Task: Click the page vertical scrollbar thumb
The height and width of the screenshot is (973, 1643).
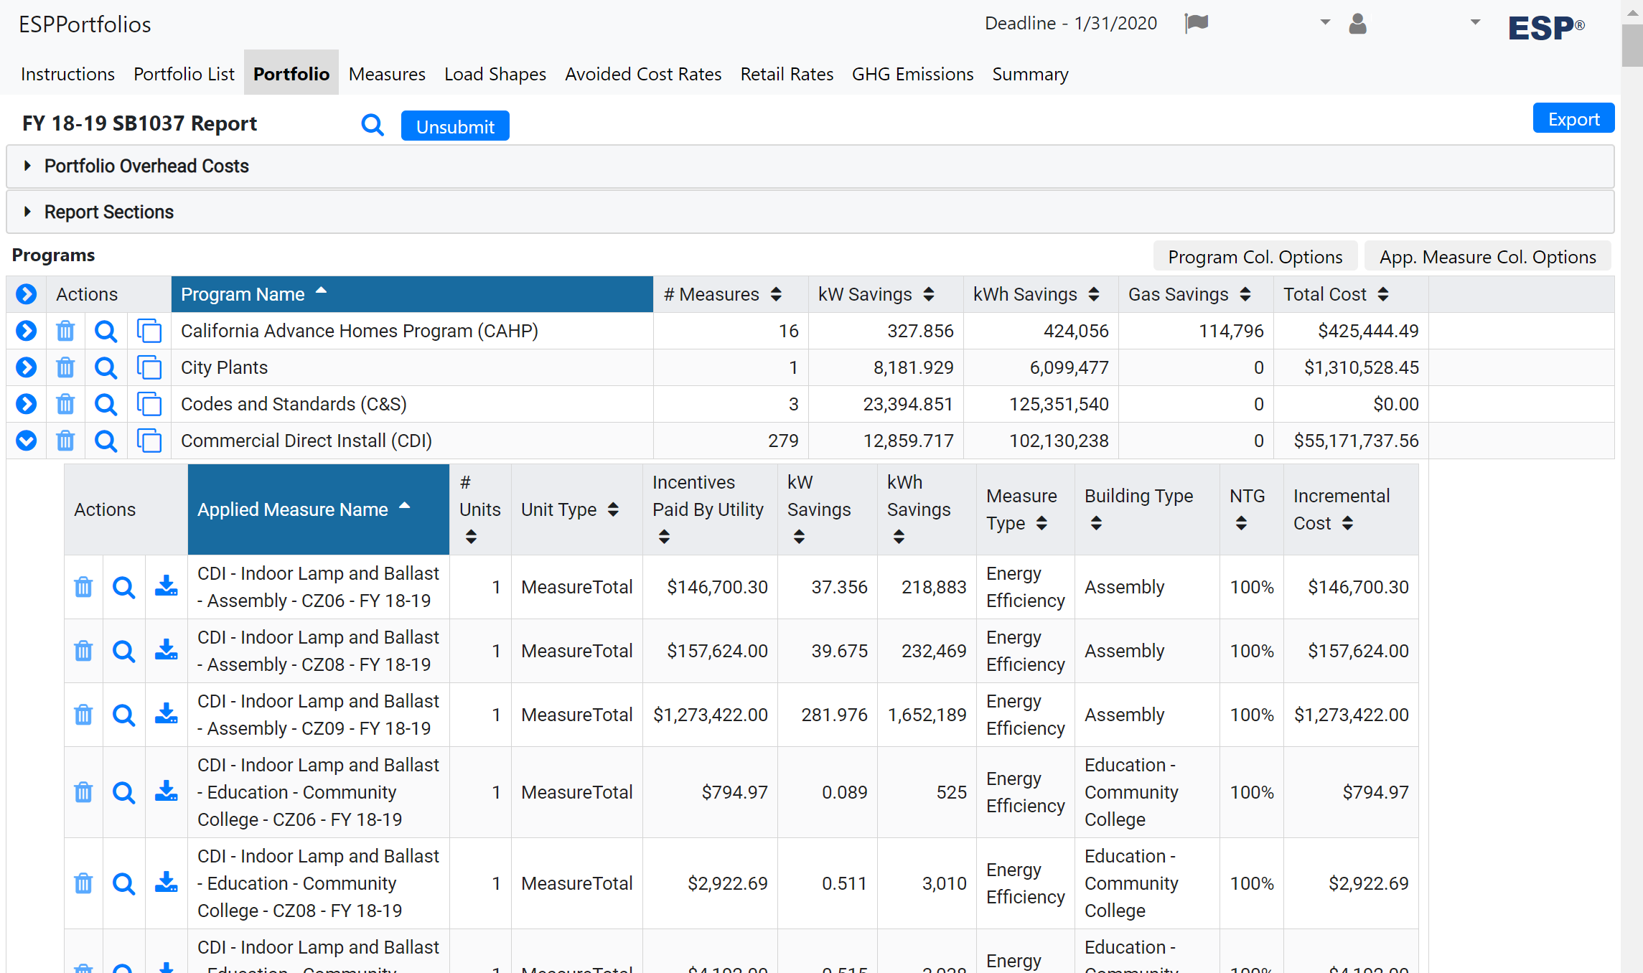Action: pos(1632,44)
